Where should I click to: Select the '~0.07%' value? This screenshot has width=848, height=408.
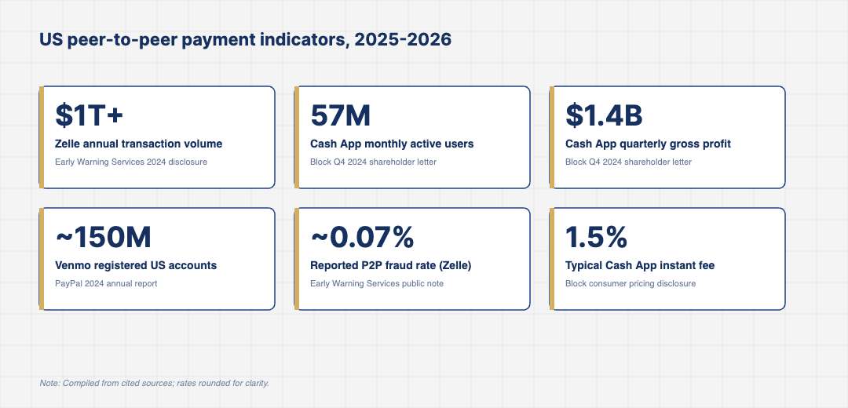coord(362,237)
